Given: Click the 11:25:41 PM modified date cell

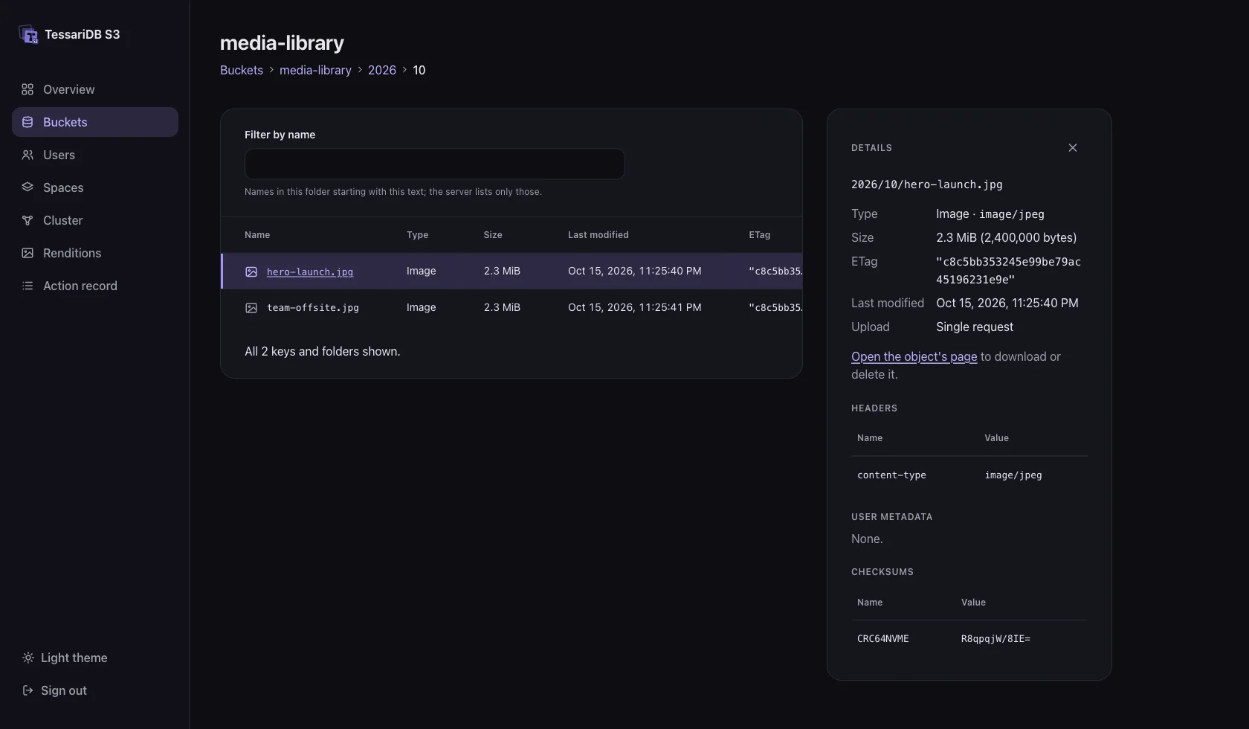Looking at the screenshot, I should point(635,307).
